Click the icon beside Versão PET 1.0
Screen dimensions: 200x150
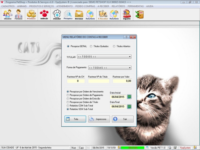[x=148, y=147]
